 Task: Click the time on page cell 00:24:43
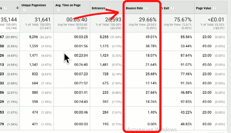click(x=81, y=102)
